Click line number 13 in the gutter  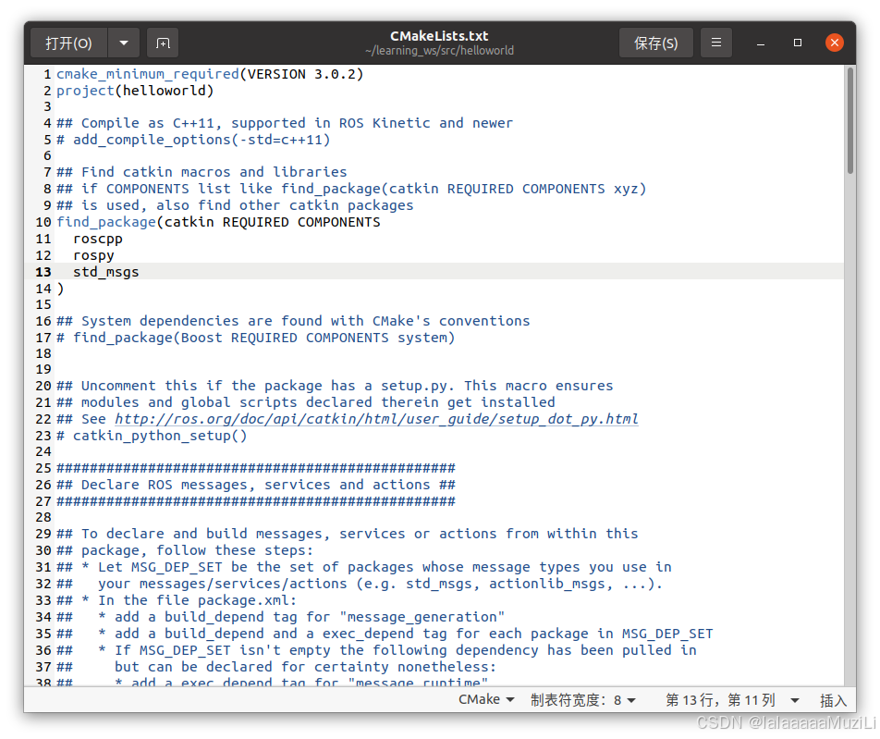43,271
